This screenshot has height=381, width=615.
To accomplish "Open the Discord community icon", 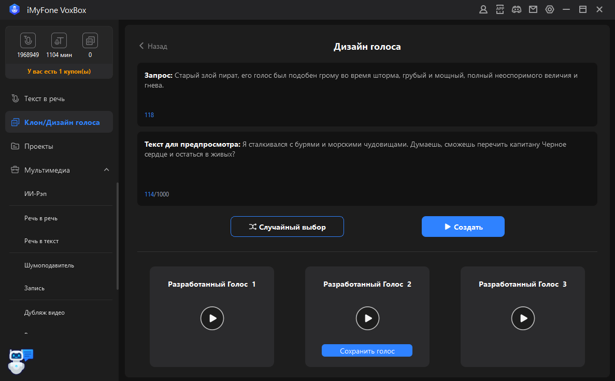I will (517, 9).
